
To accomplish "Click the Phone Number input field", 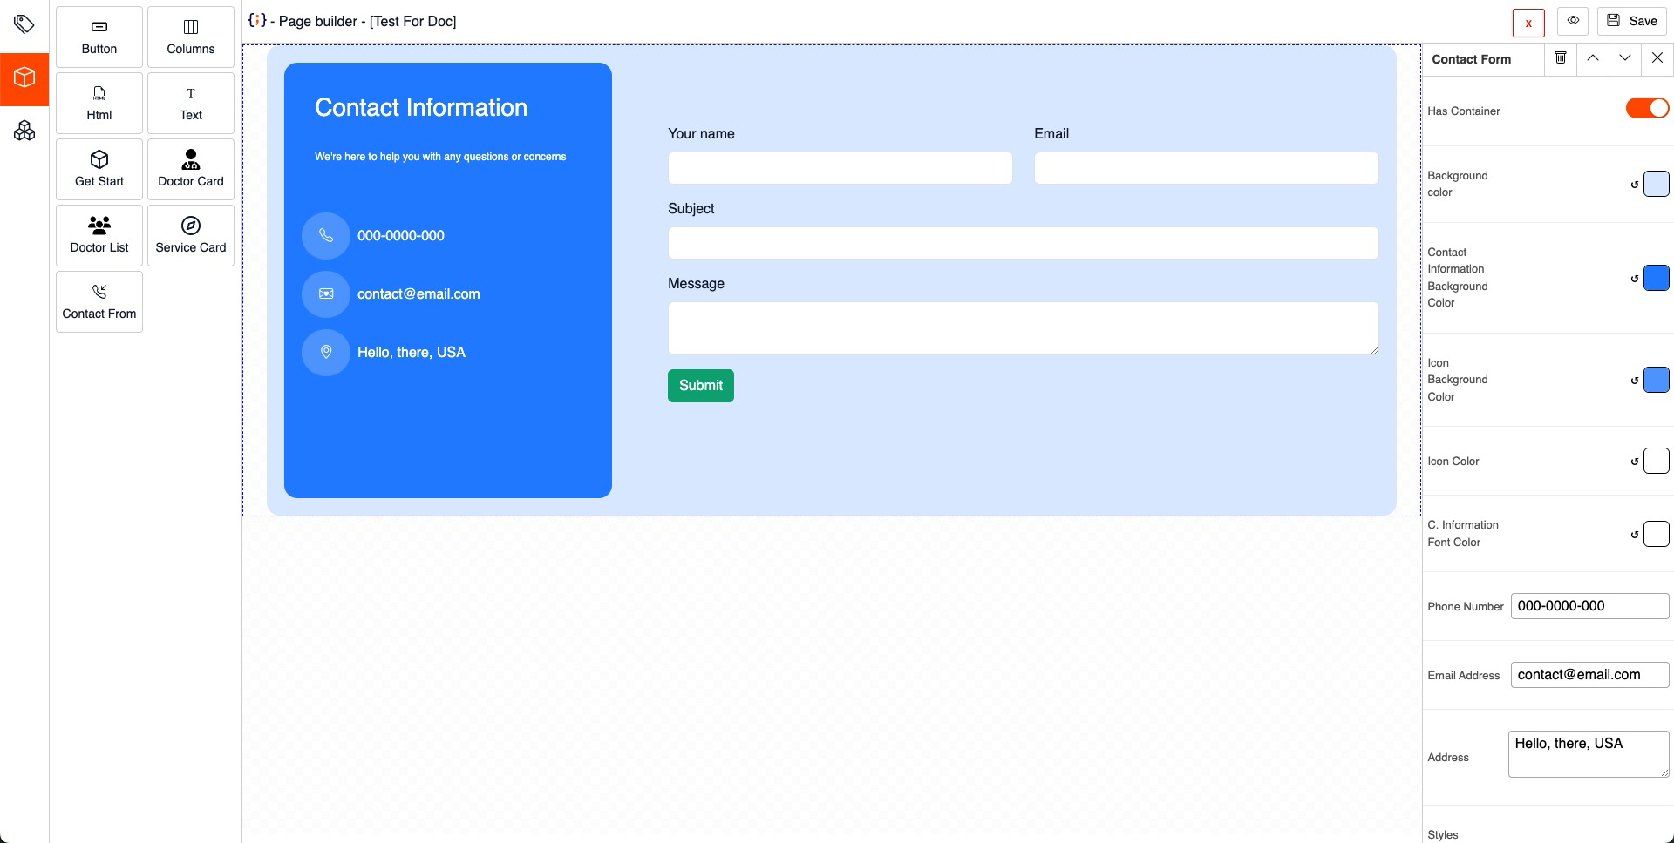I will coord(1589,606).
